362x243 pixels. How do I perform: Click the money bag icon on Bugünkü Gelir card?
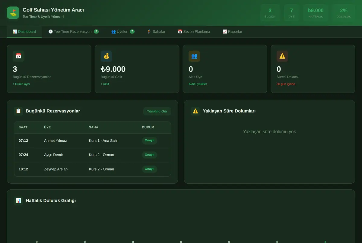pyautogui.click(x=106, y=56)
